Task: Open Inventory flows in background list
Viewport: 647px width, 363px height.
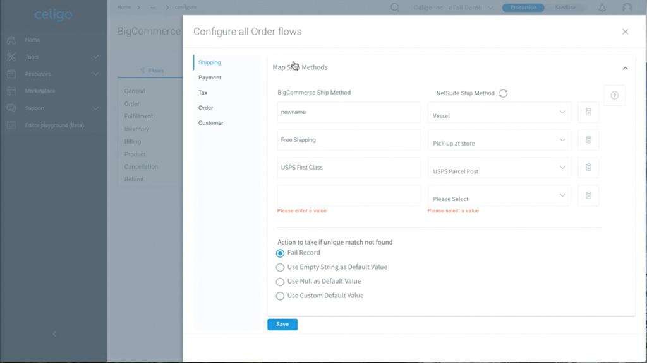Action: click(x=136, y=129)
